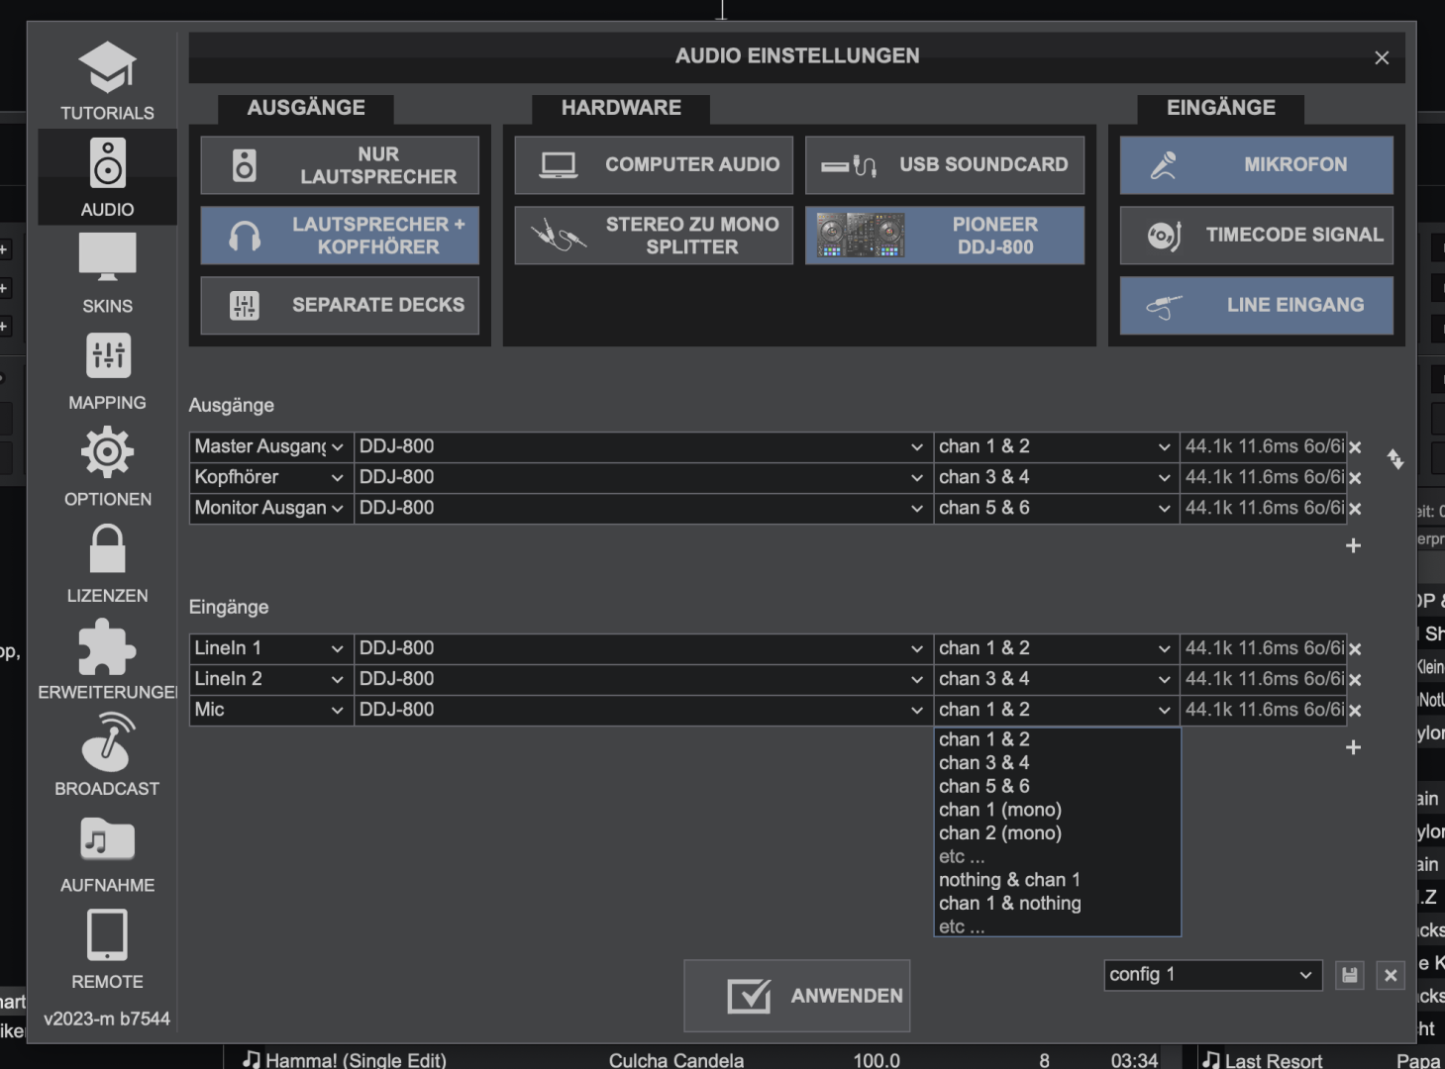Click the Culcha Candela artist cell
Image resolution: width=1445 pixels, height=1069 pixels.
pos(676,1060)
